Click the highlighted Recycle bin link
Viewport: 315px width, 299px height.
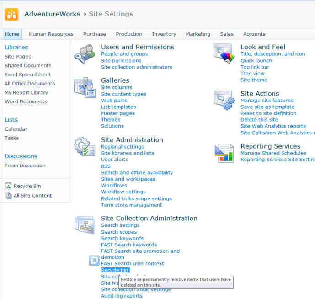coord(115,270)
